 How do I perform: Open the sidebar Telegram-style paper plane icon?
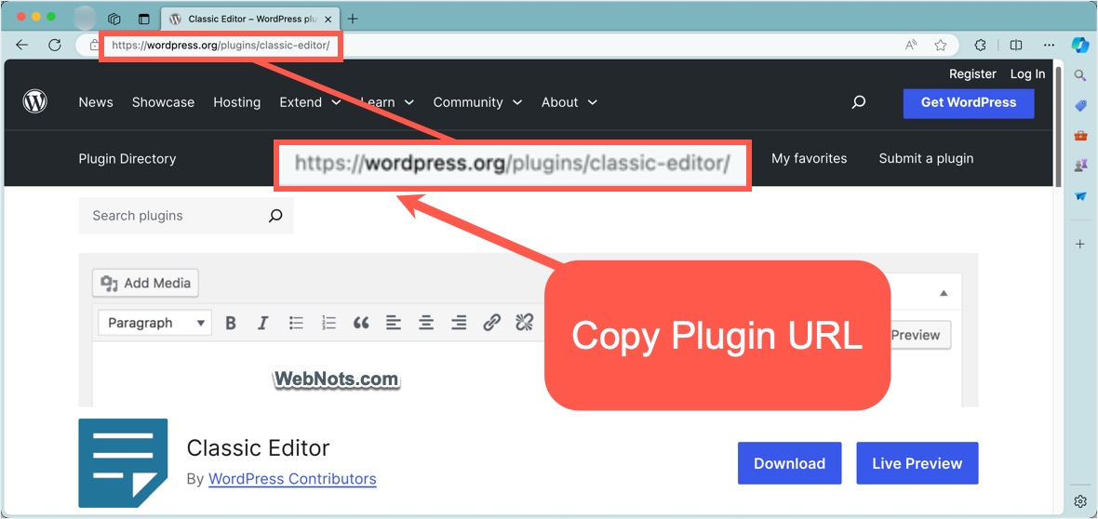[1080, 196]
